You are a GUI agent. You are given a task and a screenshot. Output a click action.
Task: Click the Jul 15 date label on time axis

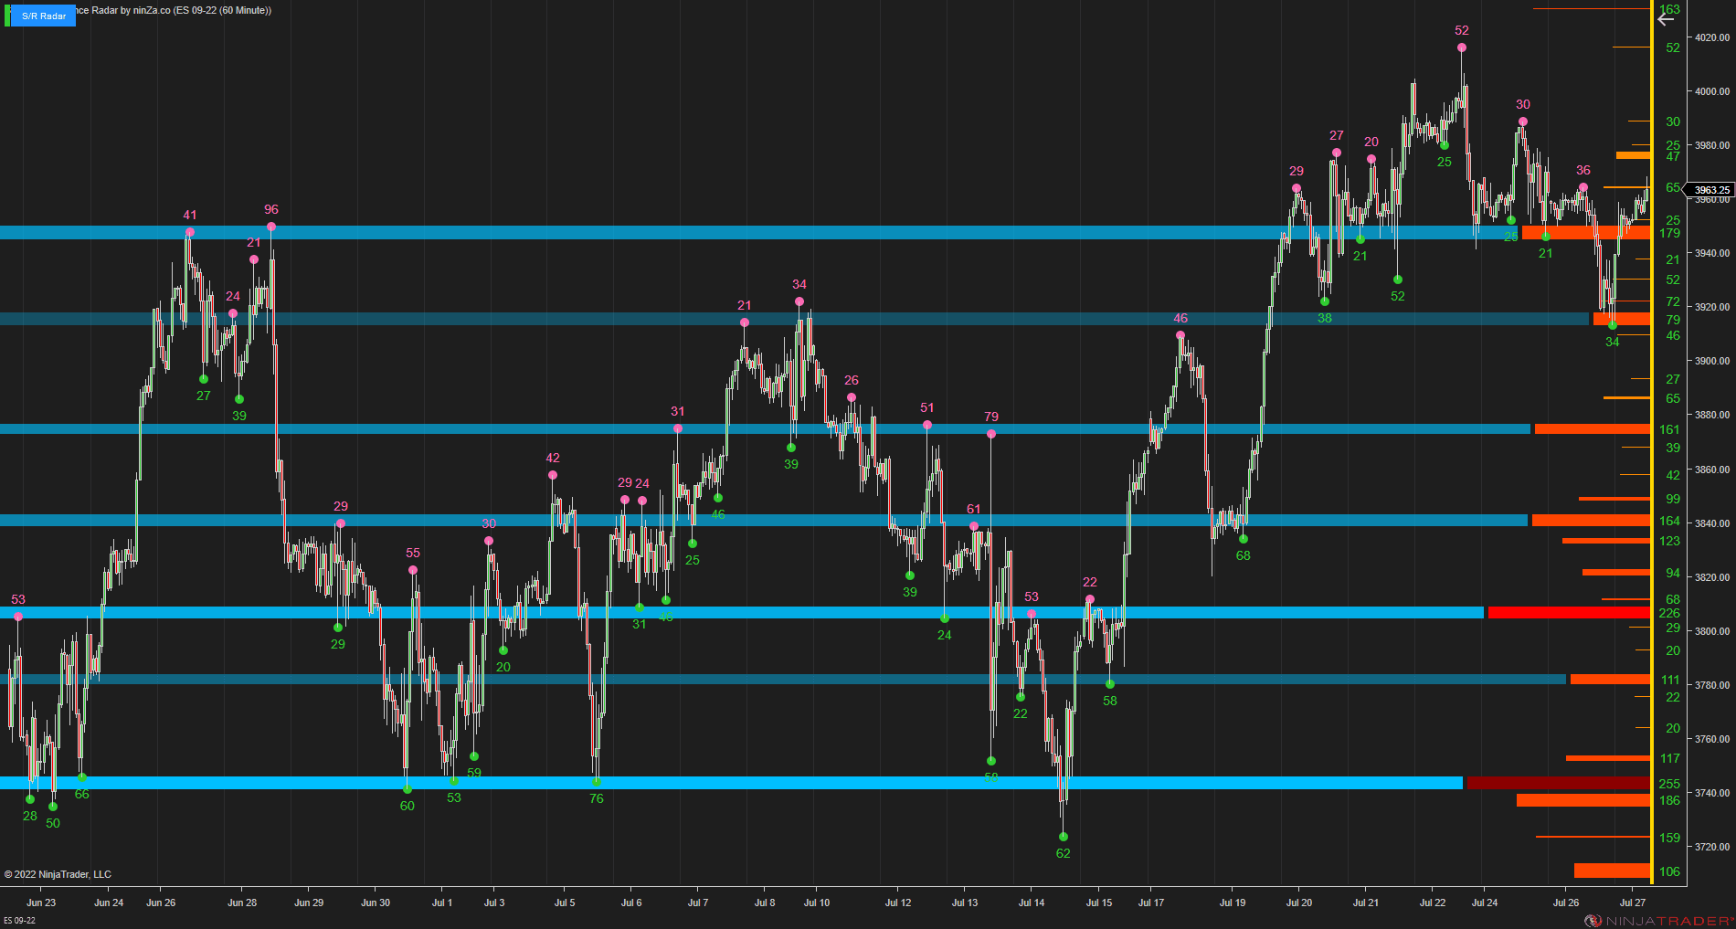coord(1099,903)
